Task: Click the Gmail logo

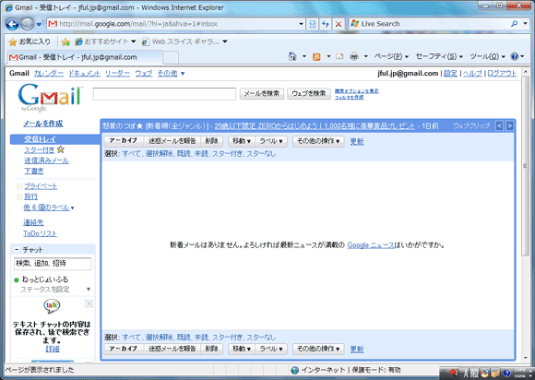Action: pyautogui.click(x=50, y=97)
